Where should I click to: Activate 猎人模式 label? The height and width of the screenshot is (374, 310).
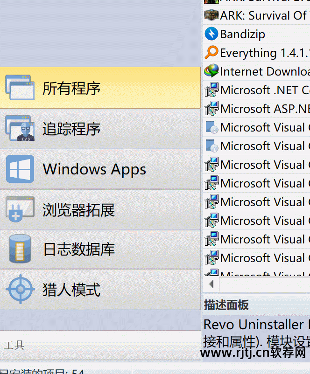(x=71, y=290)
